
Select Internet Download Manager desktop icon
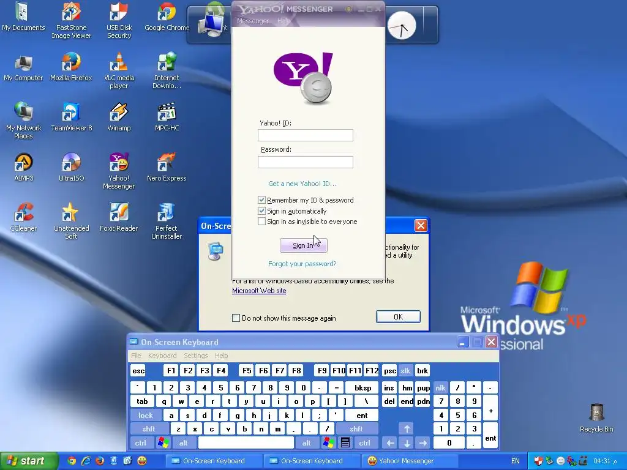[167, 70]
